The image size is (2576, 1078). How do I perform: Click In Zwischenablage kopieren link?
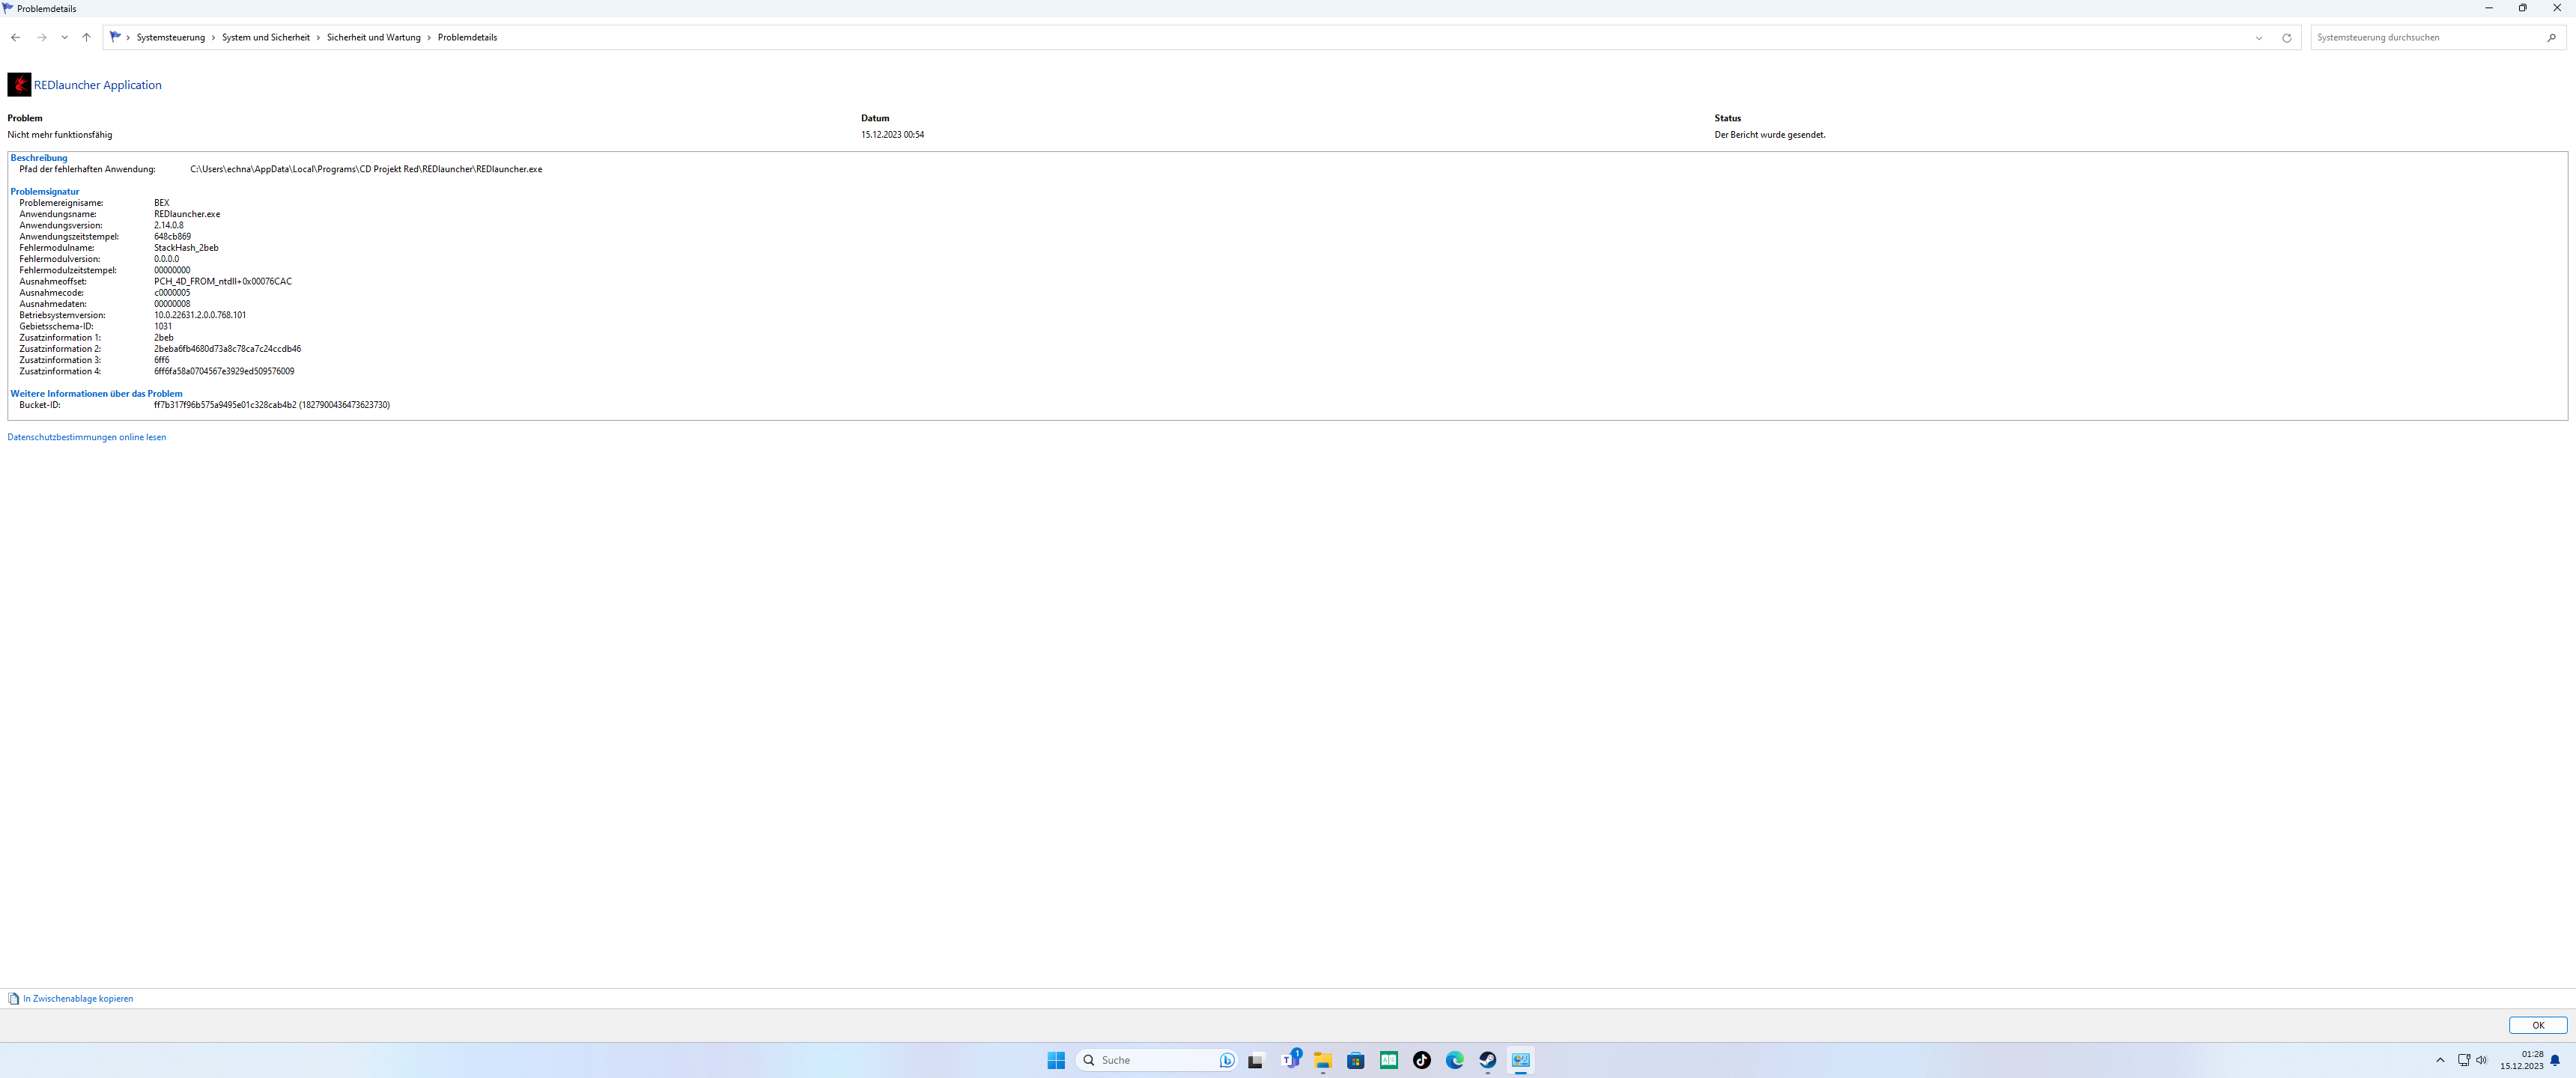coord(77,999)
